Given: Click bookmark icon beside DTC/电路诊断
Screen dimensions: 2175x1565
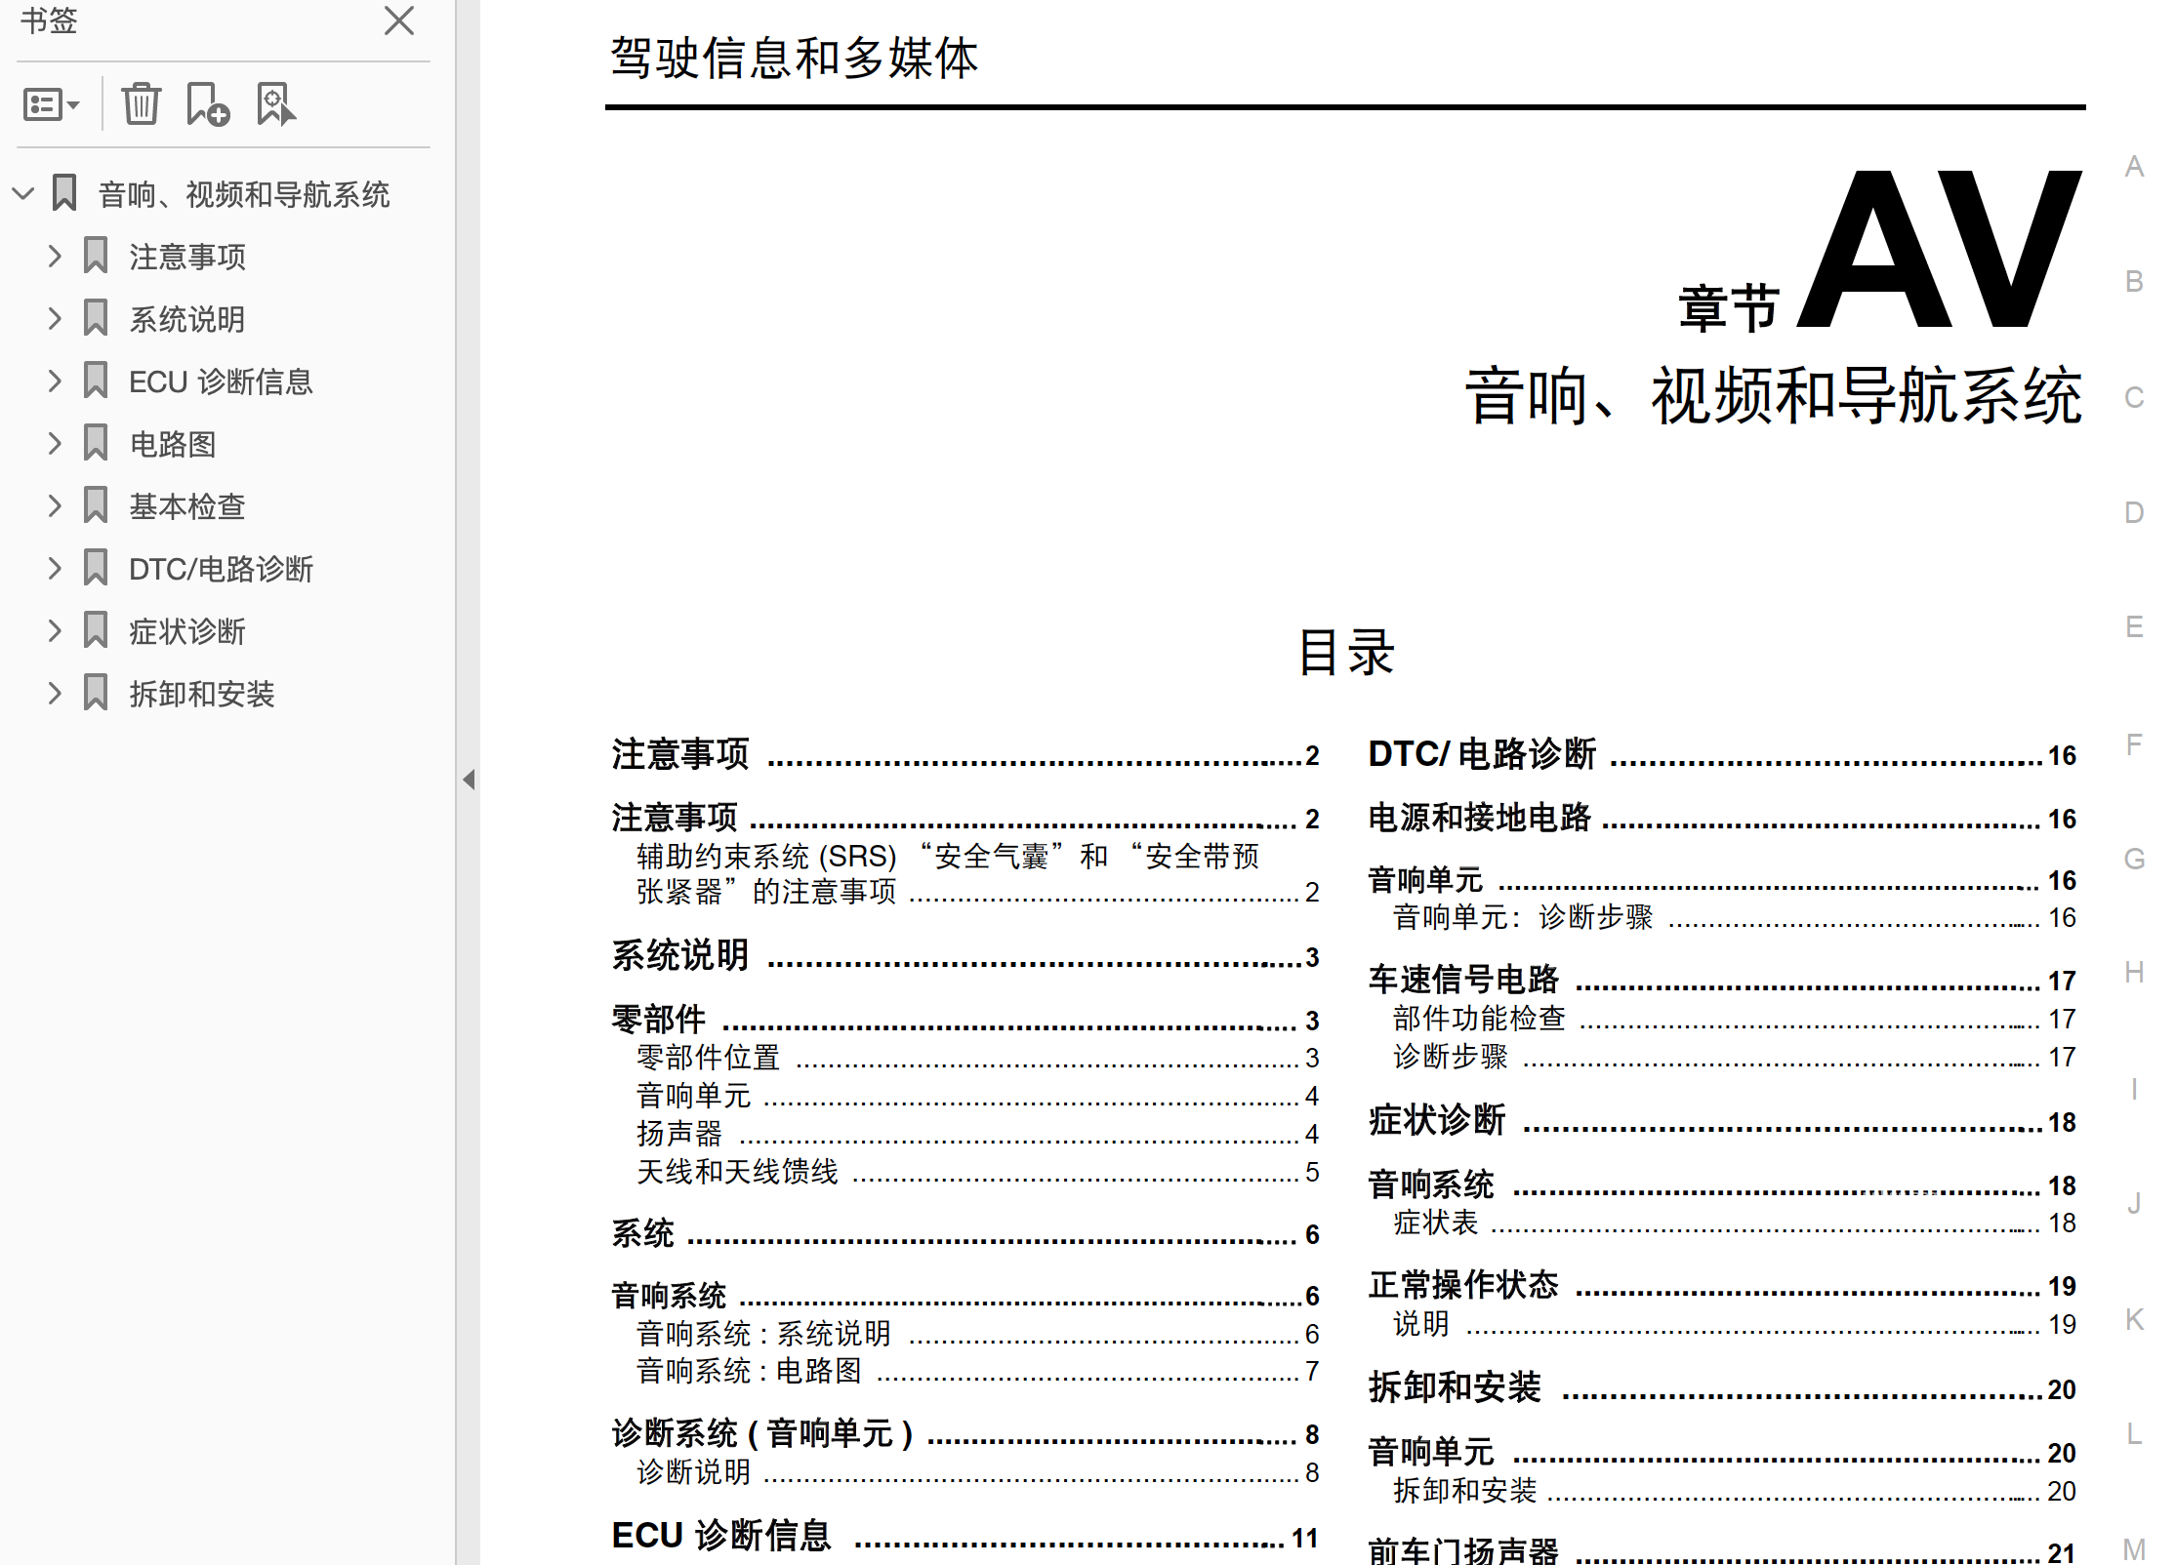Looking at the screenshot, I should [x=96, y=568].
